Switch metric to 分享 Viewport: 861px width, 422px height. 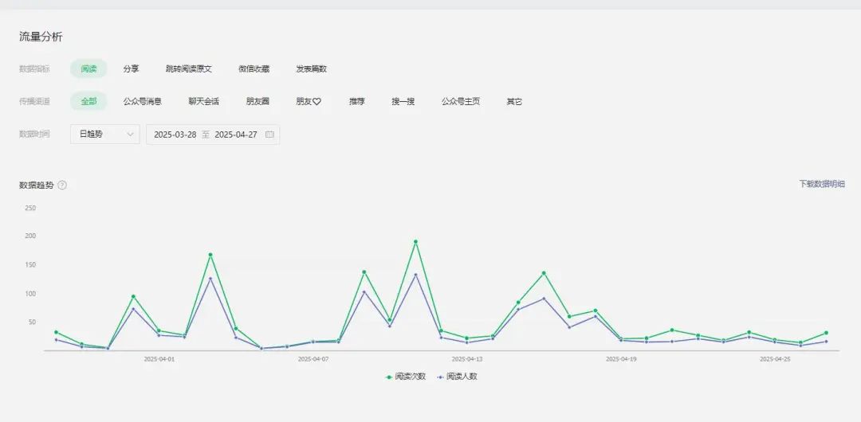[132, 68]
